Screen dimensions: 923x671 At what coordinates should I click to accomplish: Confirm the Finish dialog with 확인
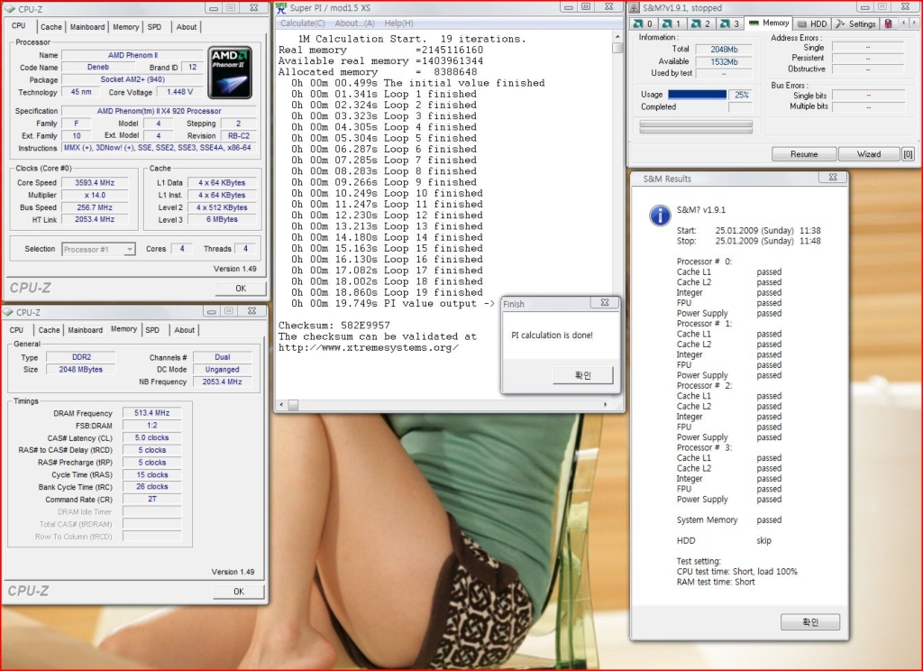(583, 375)
